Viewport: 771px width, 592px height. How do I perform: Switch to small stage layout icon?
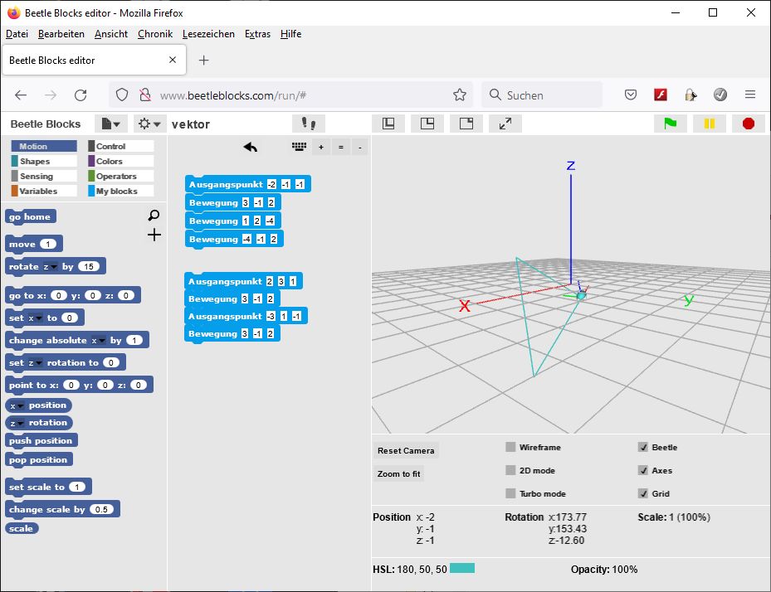[x=388, y=124]
